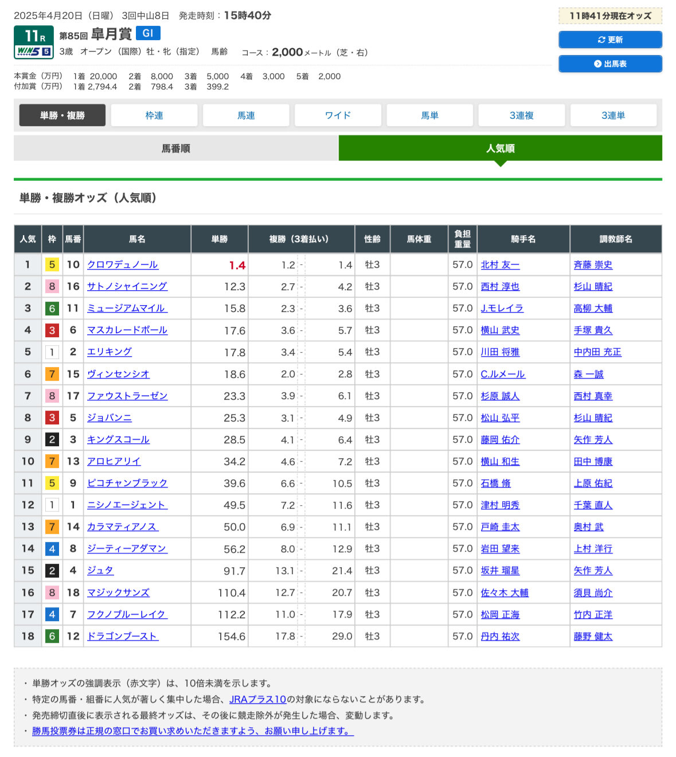Switch to the 3連複 odds tab
676x757 pixels.
tap(521, 115)
